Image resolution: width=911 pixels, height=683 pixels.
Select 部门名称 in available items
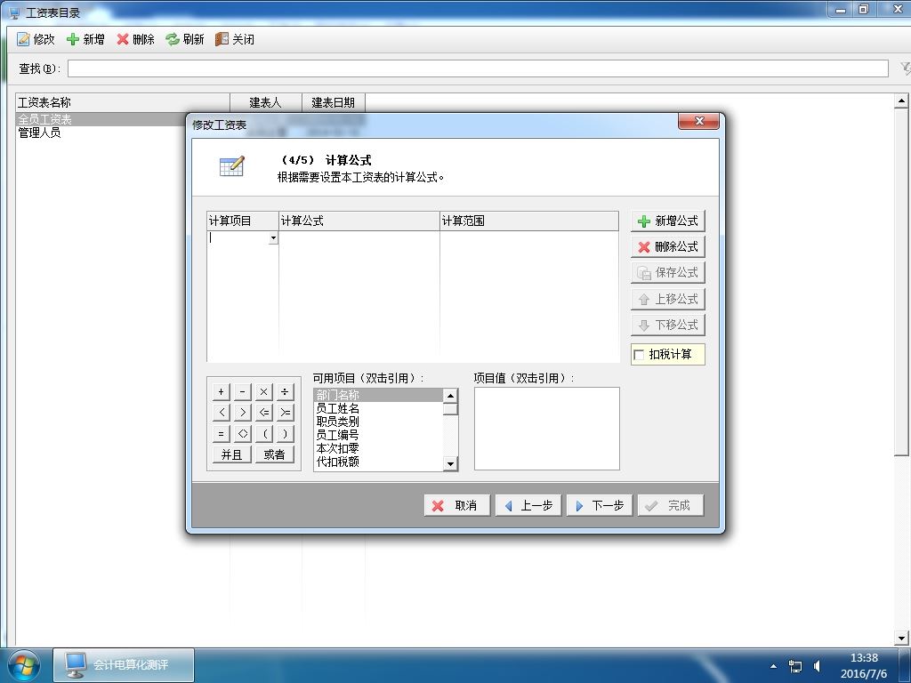[x=379, y=395]
